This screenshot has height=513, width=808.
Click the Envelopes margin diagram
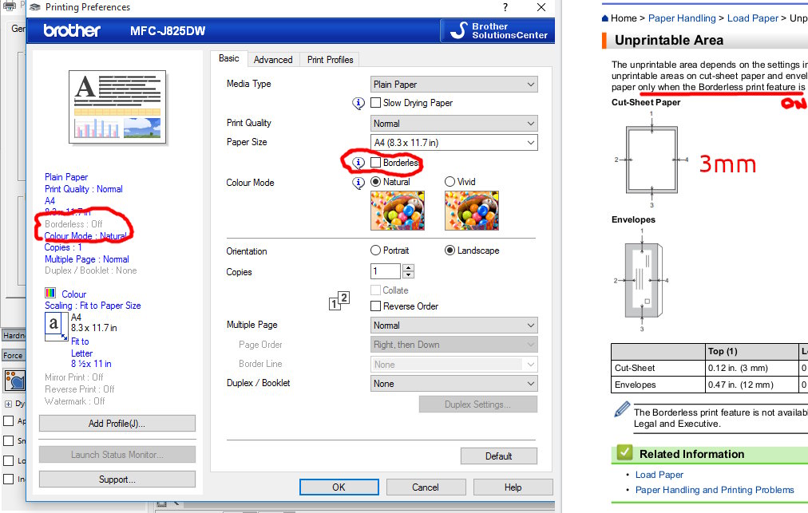pos(642,280)
